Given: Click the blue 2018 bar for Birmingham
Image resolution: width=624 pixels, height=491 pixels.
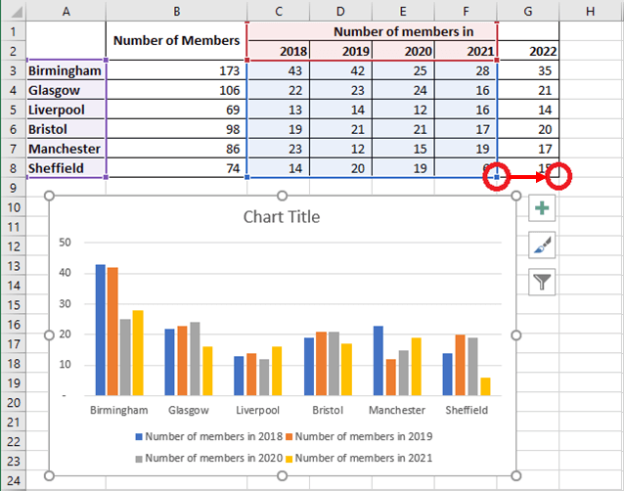Looking at the screenshot, I should tap(101, 330).
